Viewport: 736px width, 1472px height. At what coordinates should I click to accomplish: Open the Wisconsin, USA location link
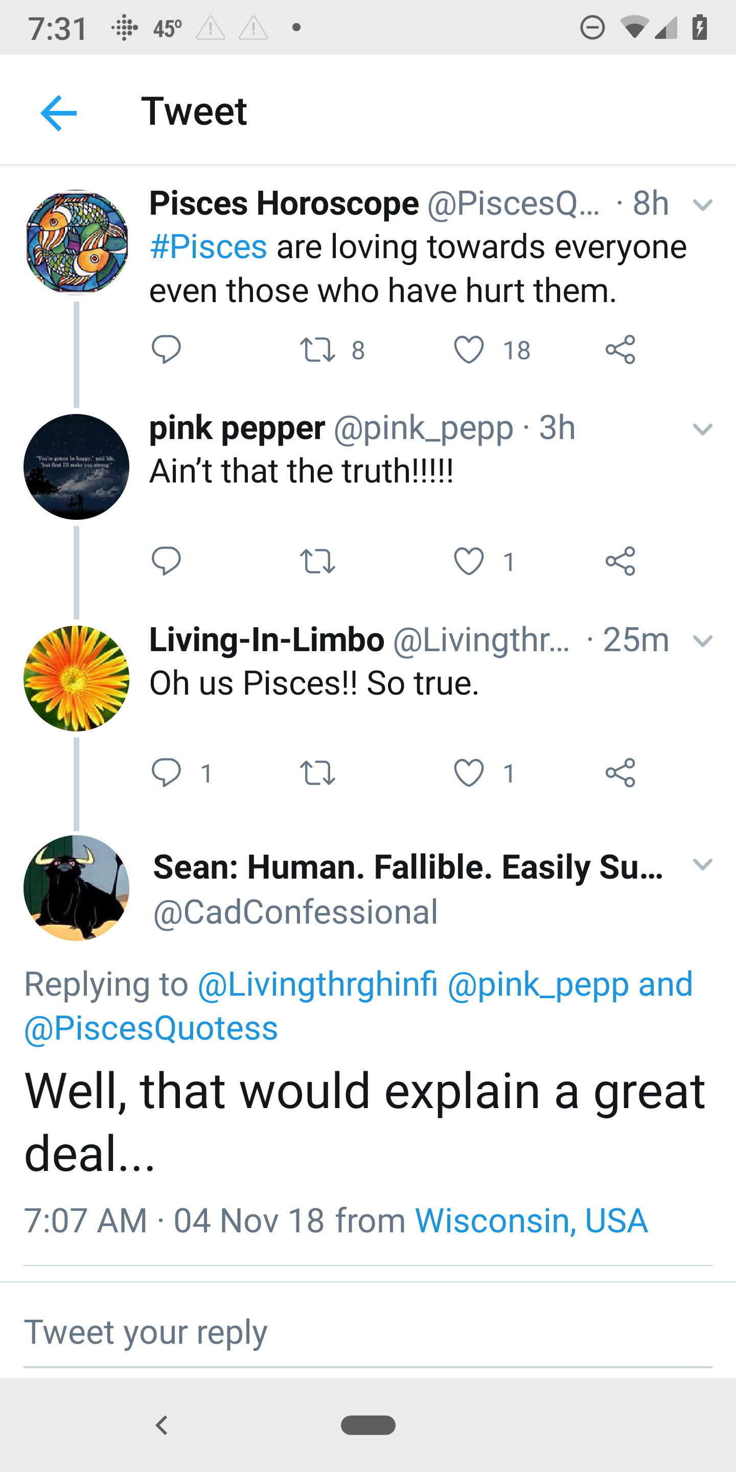click(532, 1221)
